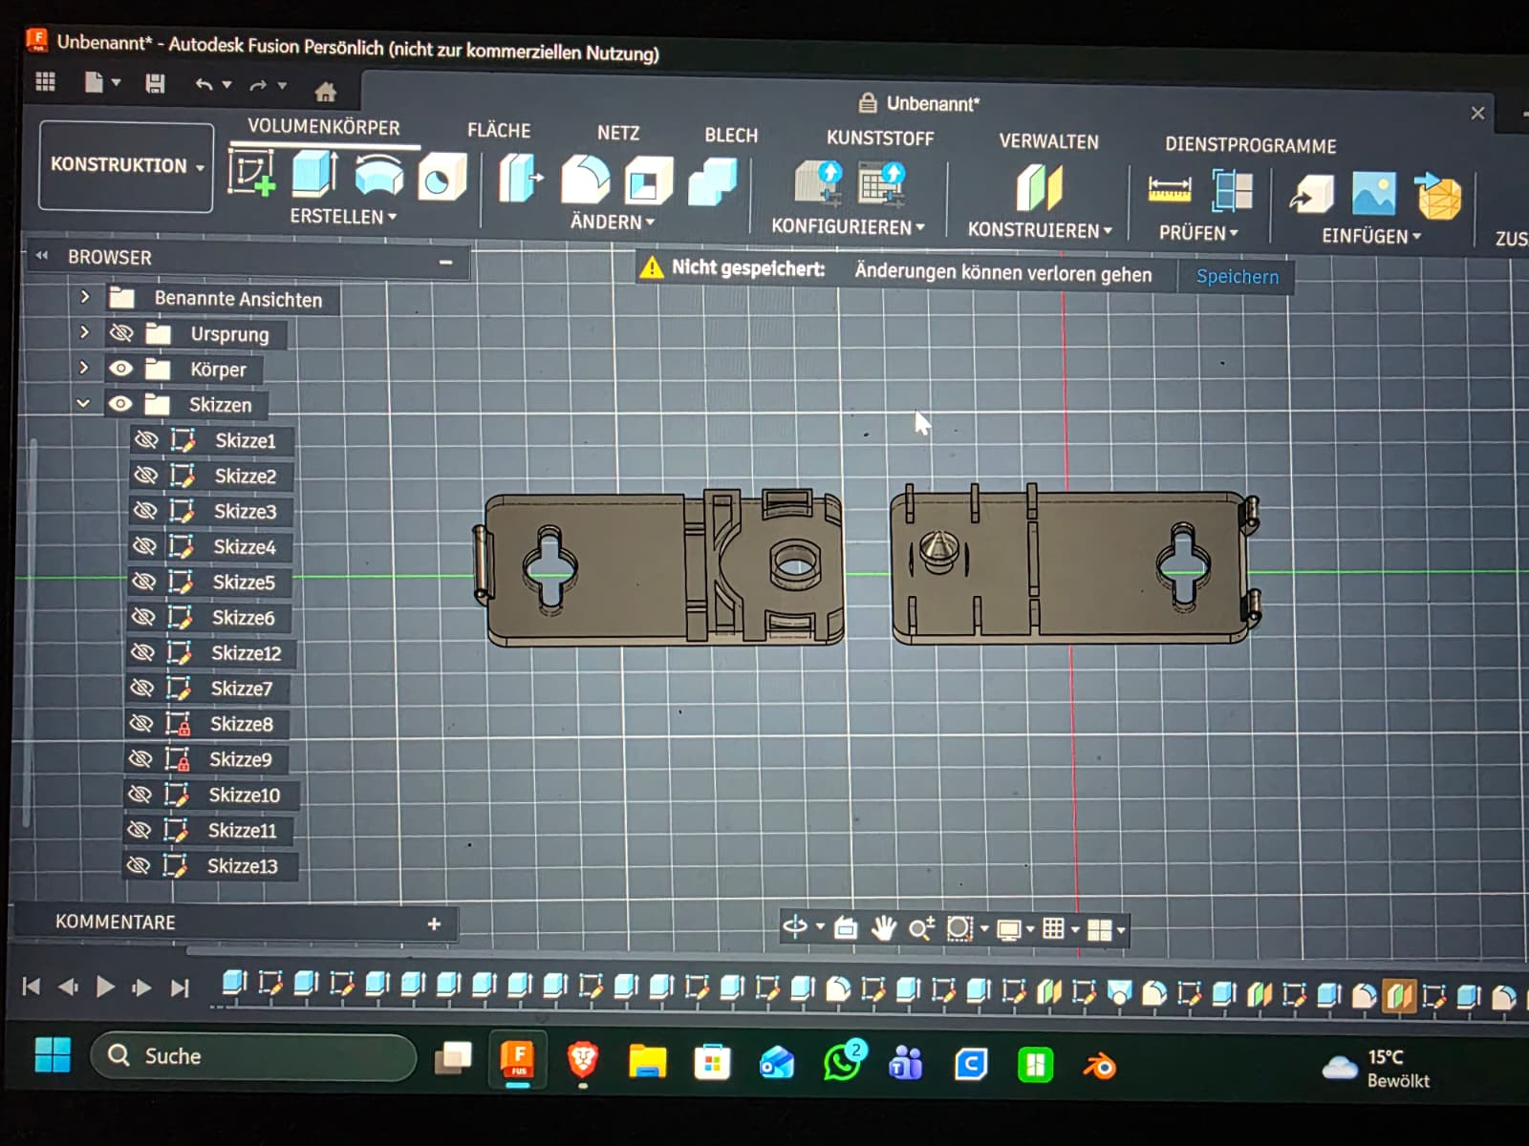Play the timeline history

coord(105,987)
